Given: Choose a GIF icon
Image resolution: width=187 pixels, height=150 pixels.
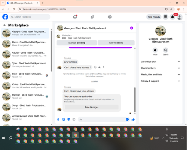Looking at the screenshot, I should (x=74, y=119).
